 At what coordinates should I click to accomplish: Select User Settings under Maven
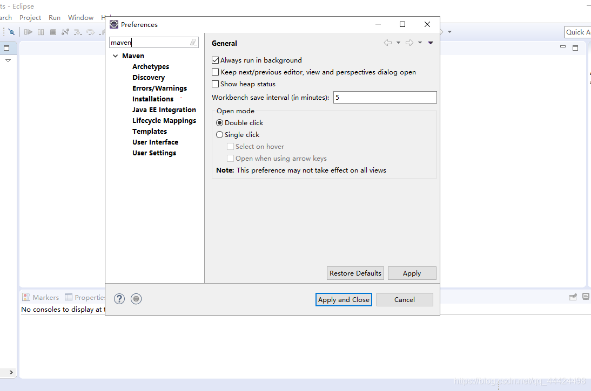154,153
